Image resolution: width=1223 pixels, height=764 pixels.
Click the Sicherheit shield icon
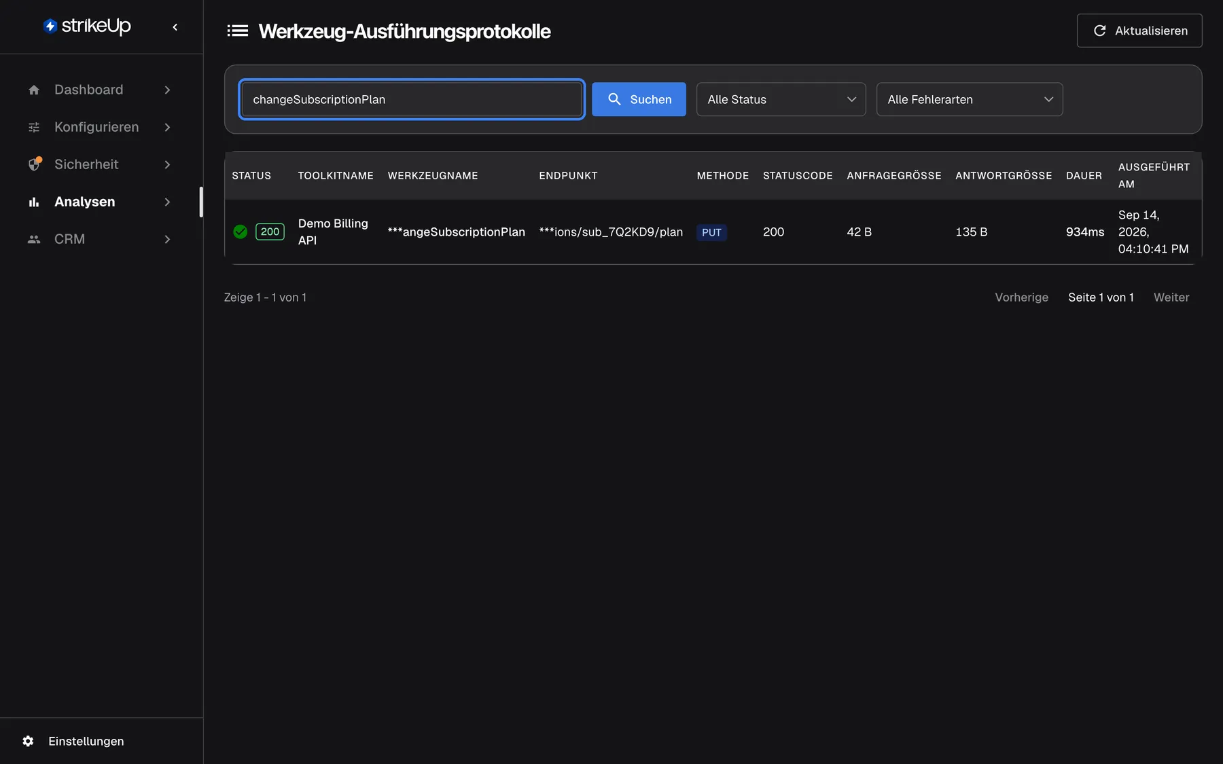click(x=34, y=164)
